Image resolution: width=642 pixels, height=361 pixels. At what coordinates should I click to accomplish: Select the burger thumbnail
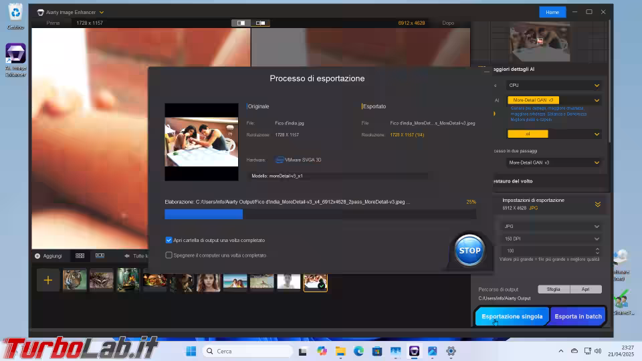pyautogui.click(x=154, y=280)
